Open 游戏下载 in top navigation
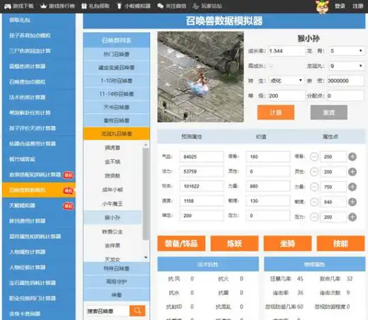The height and width of the screenshot is (320, 368). pos(23,6)
